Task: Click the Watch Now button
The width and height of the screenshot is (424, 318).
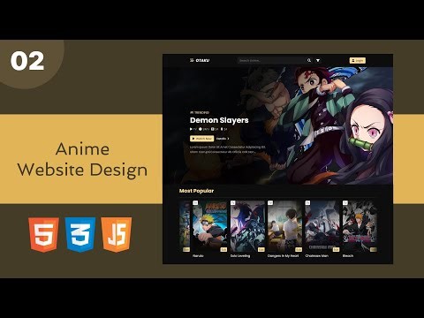Action: click(x=202, y=139)
